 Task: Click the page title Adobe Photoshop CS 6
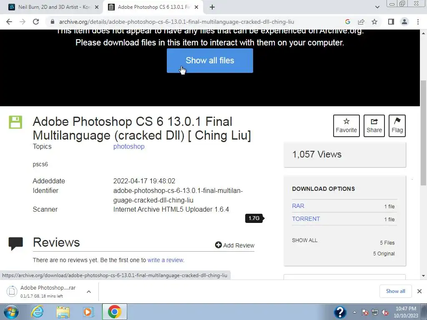tap(142, 128)
